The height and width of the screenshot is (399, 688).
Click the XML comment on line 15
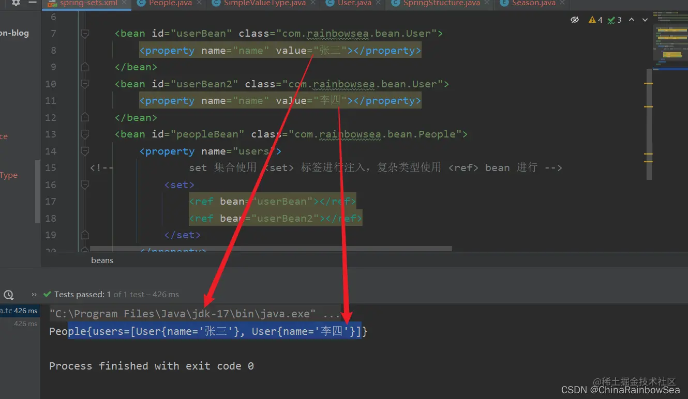(x=326, y=168)
